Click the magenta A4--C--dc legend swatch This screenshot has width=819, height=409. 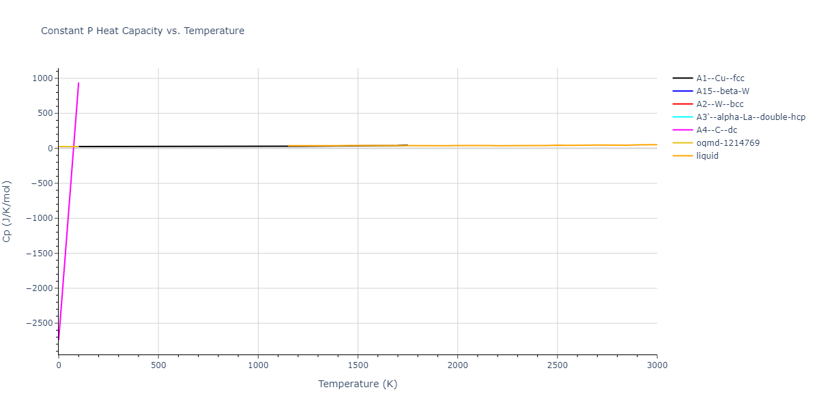pyautogui.click(x=682, y=130)
